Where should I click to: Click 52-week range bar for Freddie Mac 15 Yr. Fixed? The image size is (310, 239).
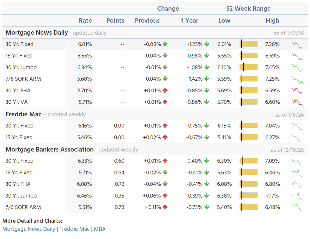point(249,137)
